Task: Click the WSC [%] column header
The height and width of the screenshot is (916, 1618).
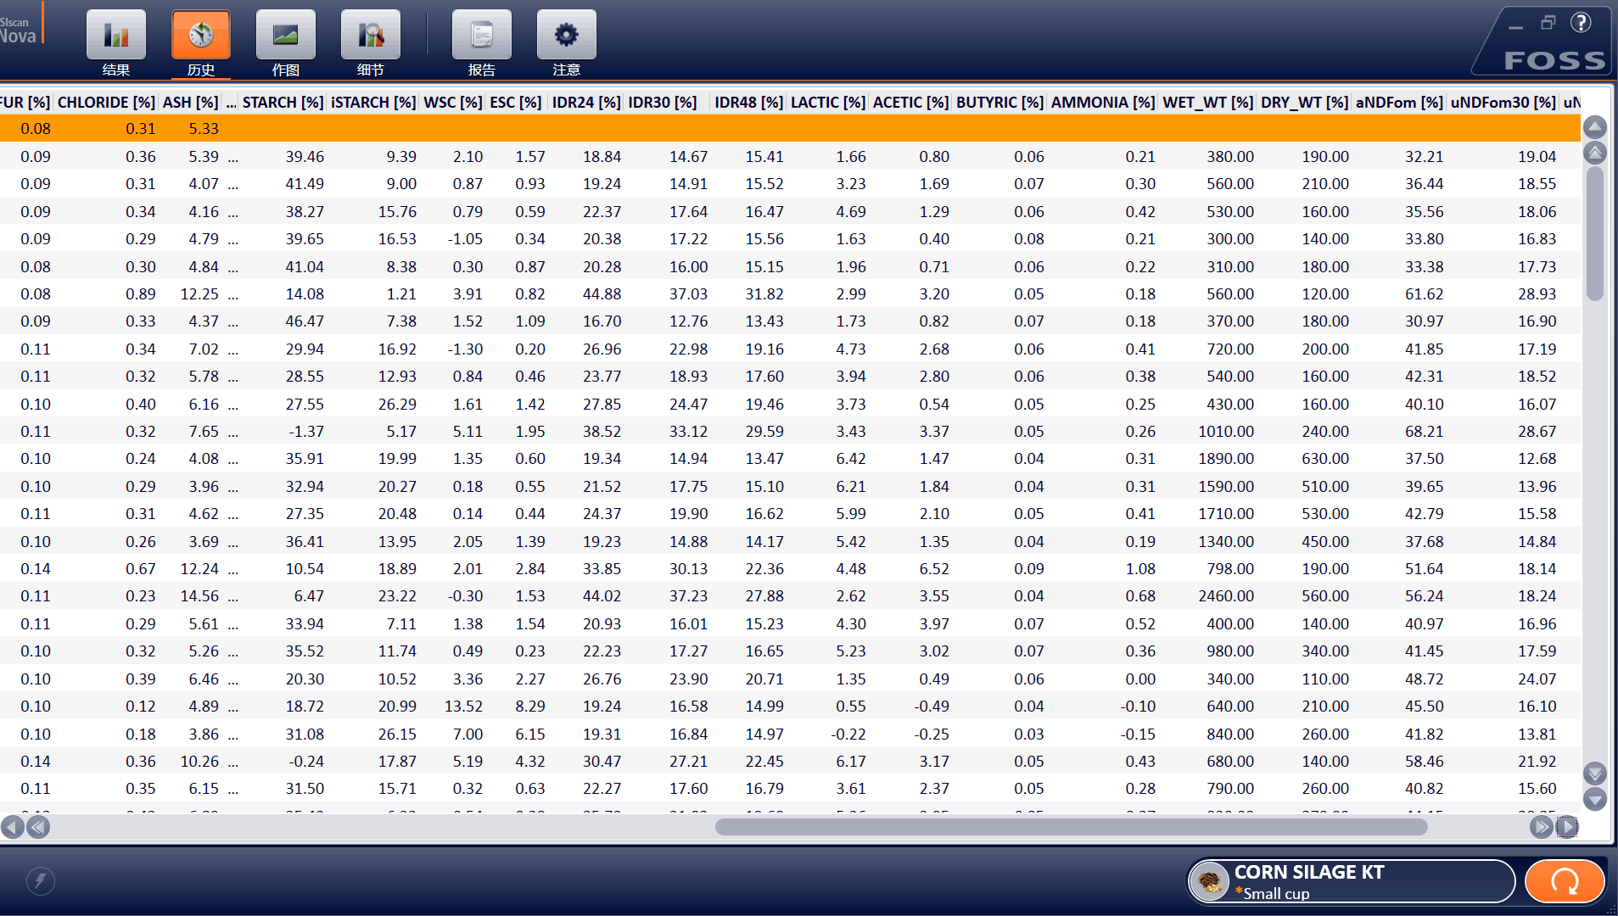Action: click(453, 102)
